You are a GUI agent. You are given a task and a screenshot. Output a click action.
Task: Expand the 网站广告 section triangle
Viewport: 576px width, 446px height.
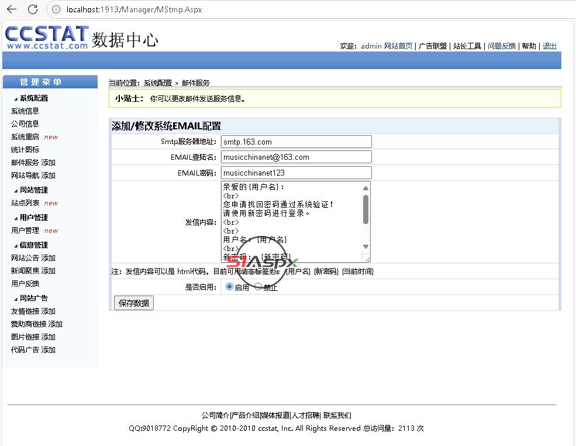[16, 299]
